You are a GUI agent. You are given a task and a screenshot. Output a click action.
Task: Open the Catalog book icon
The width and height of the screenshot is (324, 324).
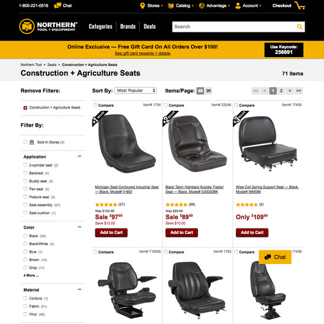171,6
